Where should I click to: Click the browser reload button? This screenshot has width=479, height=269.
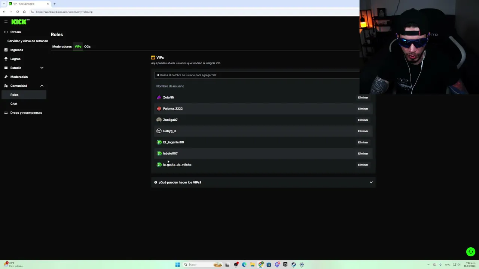click(x=17, y=12)
